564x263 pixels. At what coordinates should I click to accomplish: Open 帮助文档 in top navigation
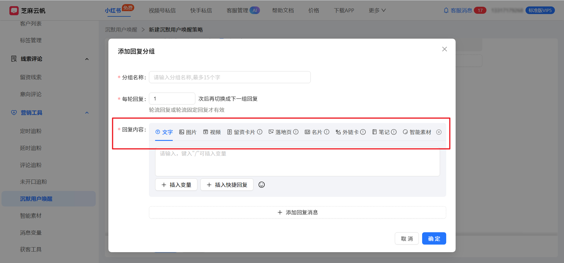click(283, 11)
